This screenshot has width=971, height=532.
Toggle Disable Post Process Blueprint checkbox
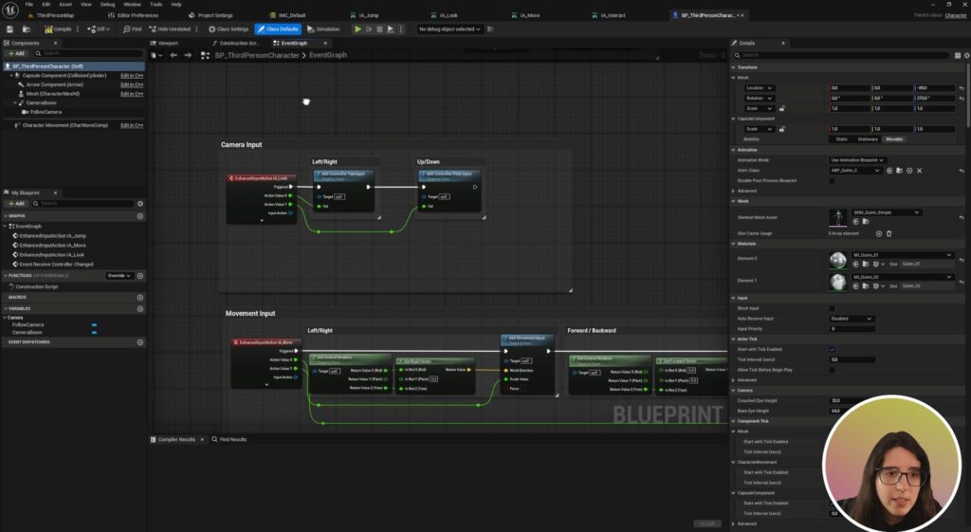(833, 181)
